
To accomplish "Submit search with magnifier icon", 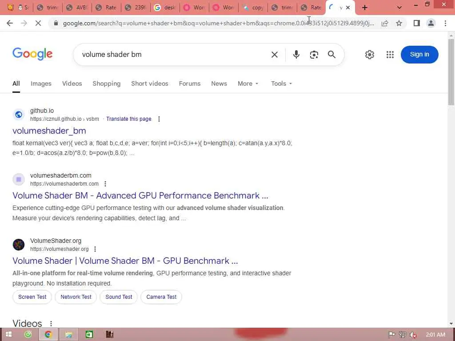I will tap(331, 55).
